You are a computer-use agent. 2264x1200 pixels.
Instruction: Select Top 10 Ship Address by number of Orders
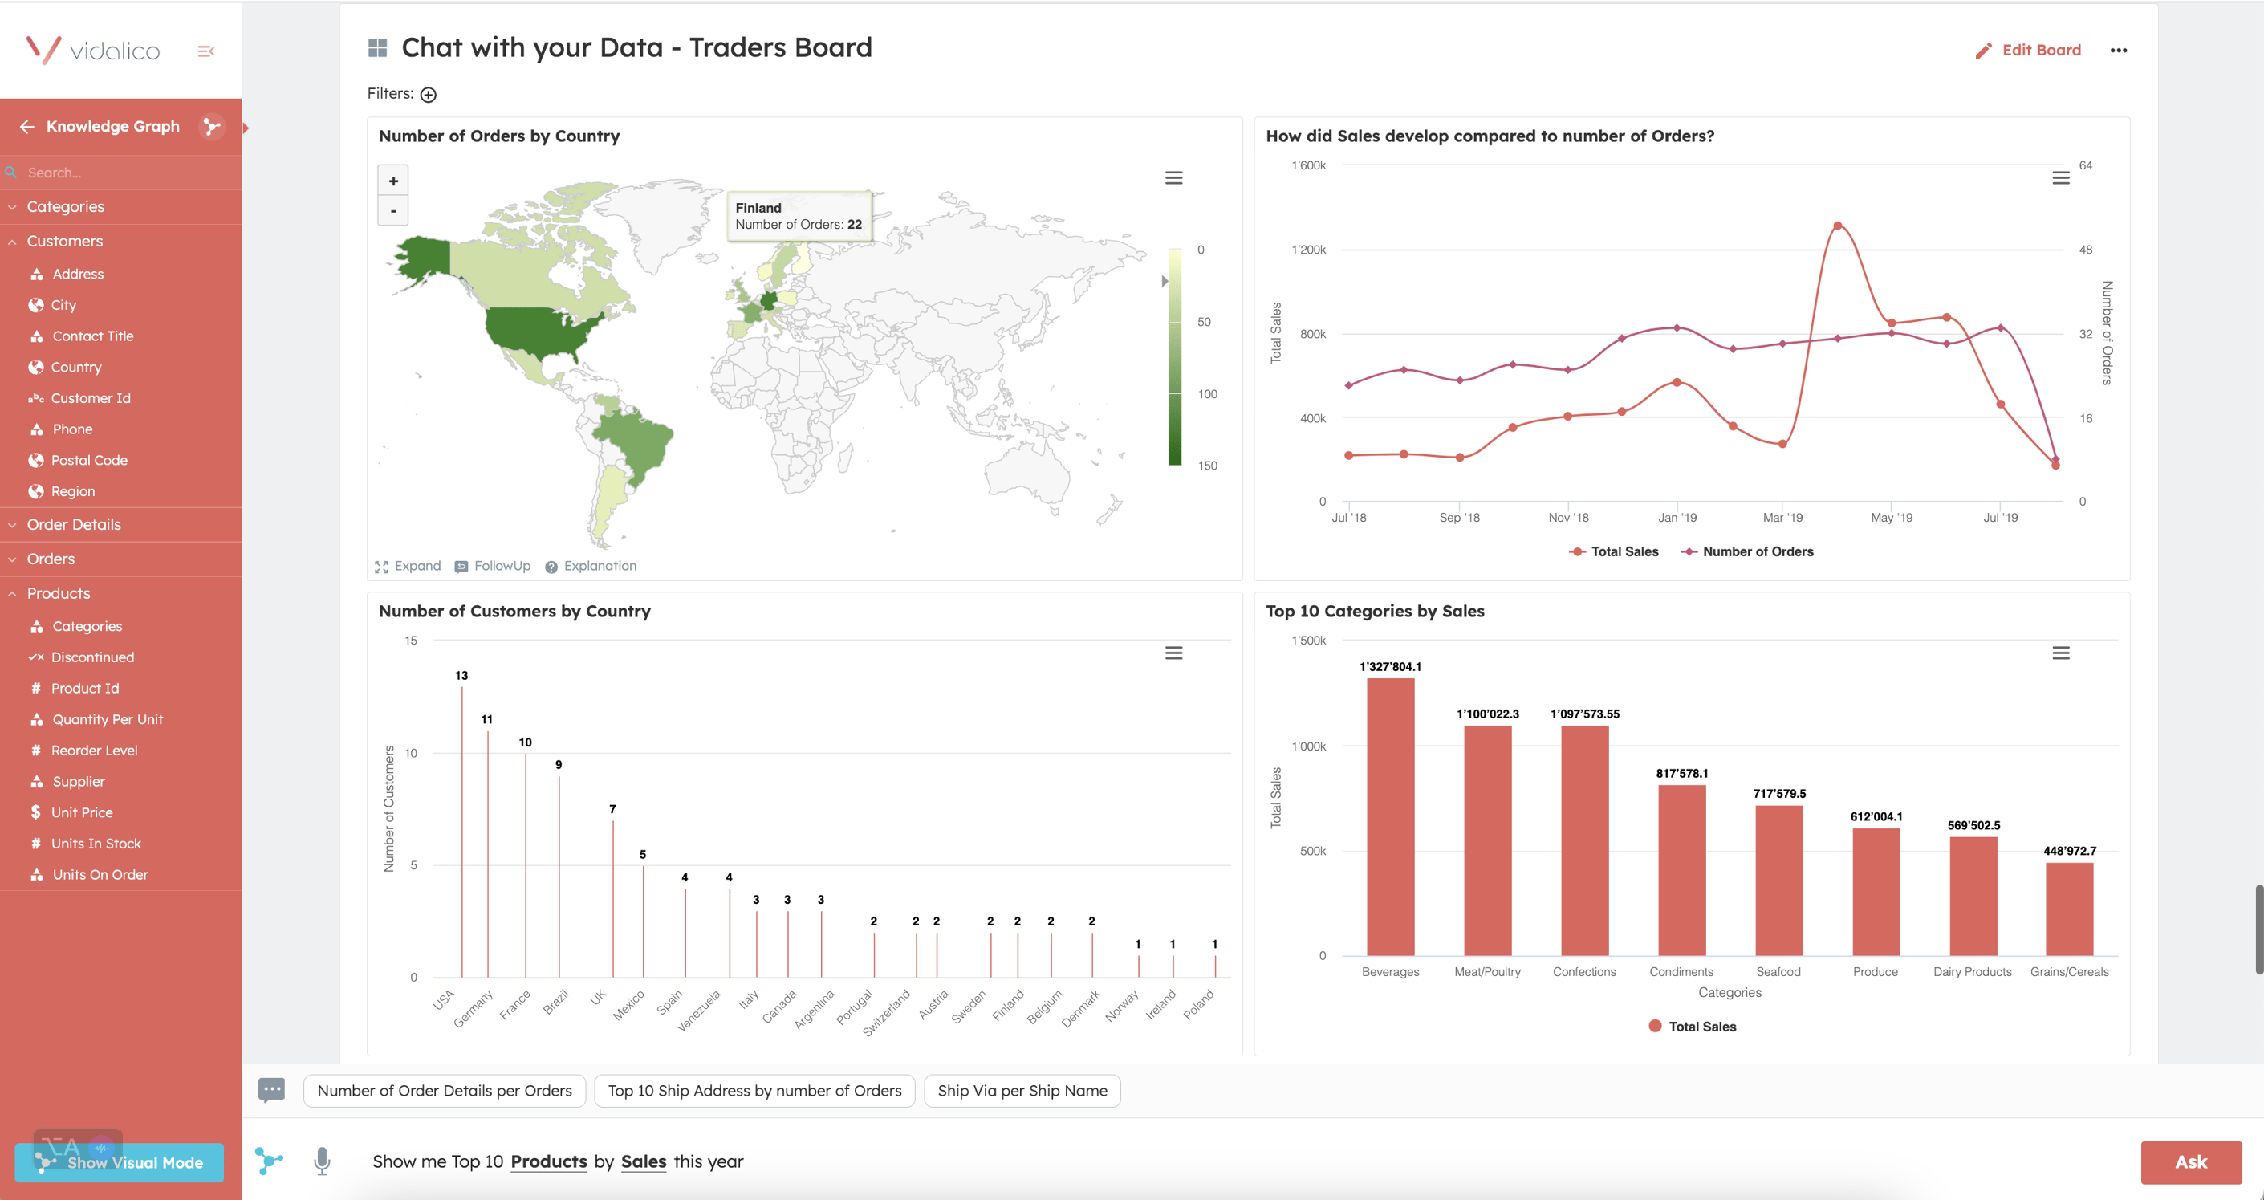(754, 1091)
